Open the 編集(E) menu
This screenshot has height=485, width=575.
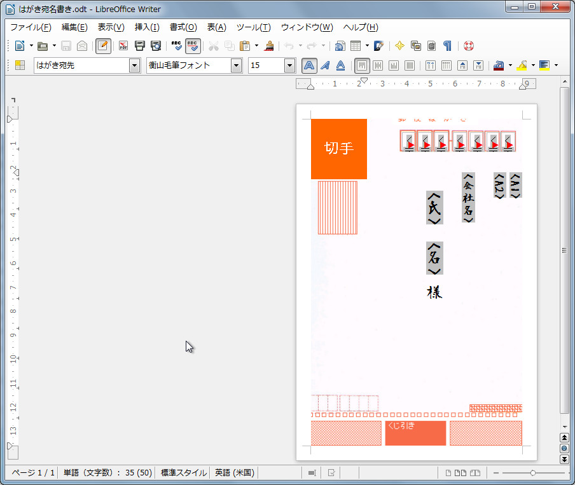[74, 27]
